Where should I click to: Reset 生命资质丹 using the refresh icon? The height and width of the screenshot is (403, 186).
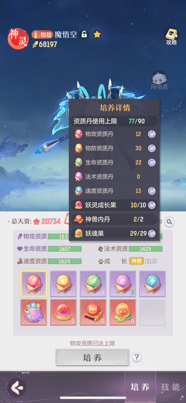[152, 162]
